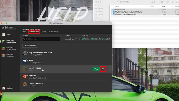Toggle the Releases checkbox
The height and width of the screenshot is (101, 179).
coord(83,39)
